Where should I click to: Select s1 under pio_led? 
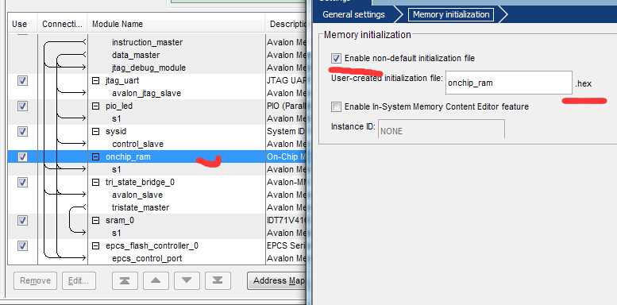click(117, 118)
